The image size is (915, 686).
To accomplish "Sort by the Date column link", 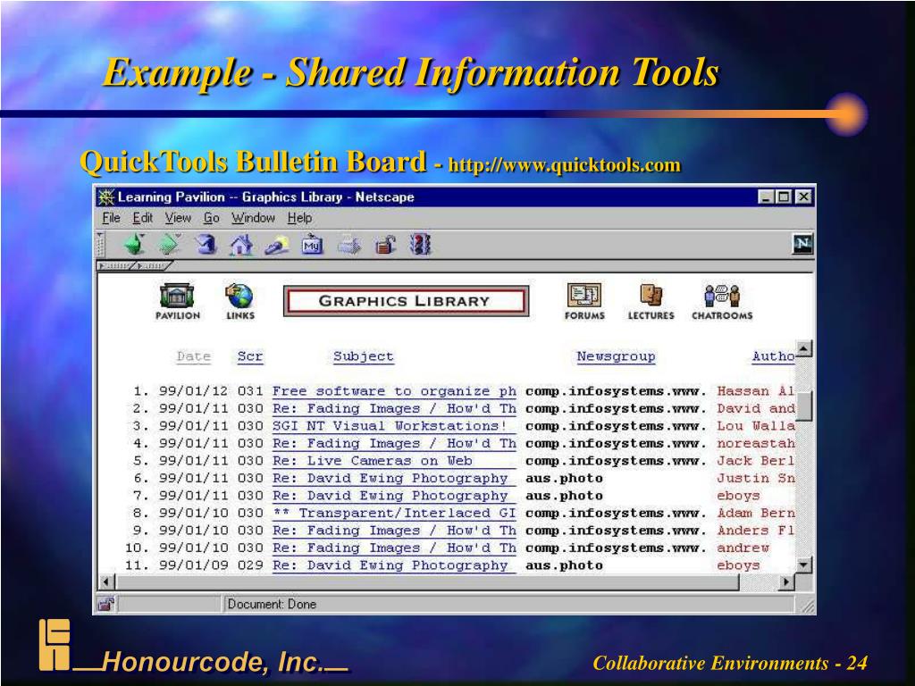I will [x=193, y=356].
